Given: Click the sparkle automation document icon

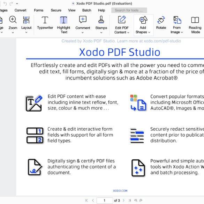Looking at the screenshot, I should (x=138, y=168).
